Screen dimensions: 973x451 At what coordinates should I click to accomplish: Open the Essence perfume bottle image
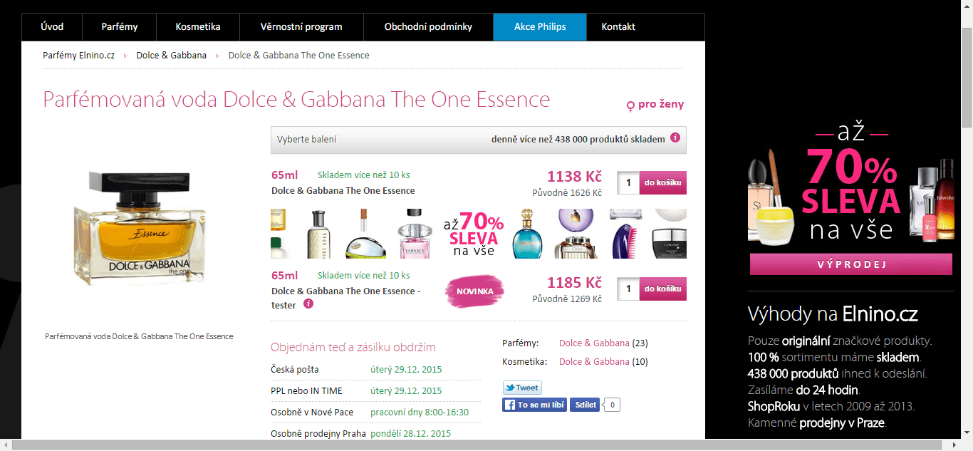coord(139,228)
